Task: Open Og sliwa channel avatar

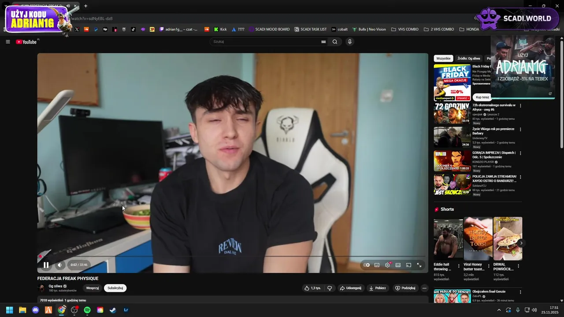Action: (x=42, y=288)
